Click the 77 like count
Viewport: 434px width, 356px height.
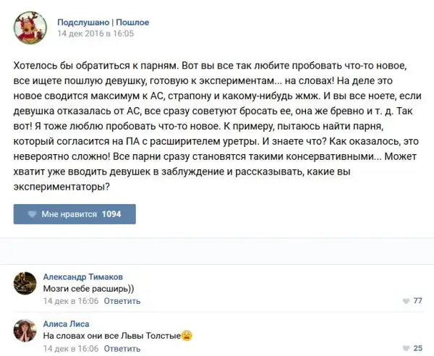point(417,301)
